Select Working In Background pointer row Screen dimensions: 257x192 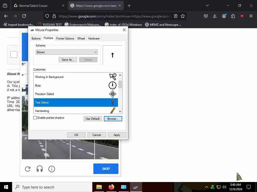[x=76, y=77]
